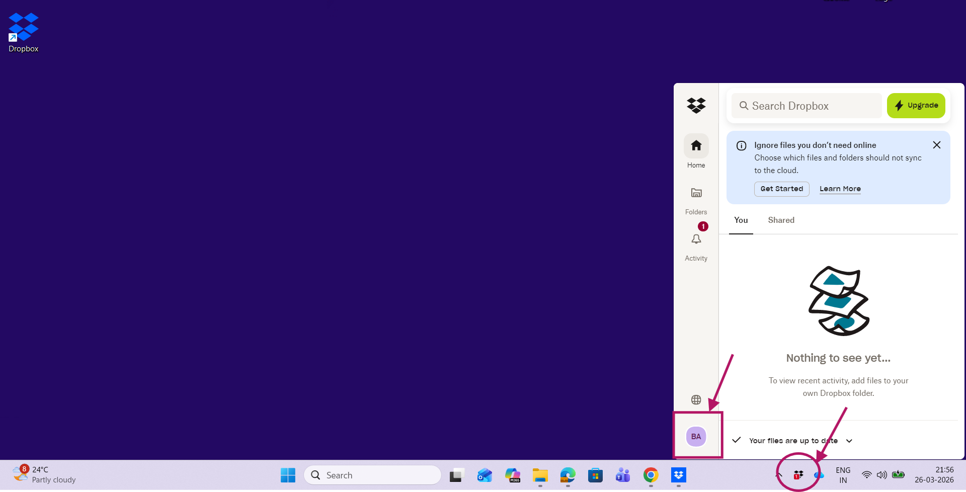View Activity notifications via the bell icon
Screen dimensions: 966x492
coord(696,240)
